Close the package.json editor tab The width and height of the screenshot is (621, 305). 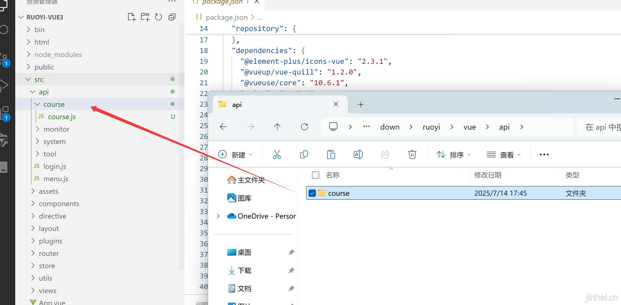pyautogui.click(x=257, y=2)
